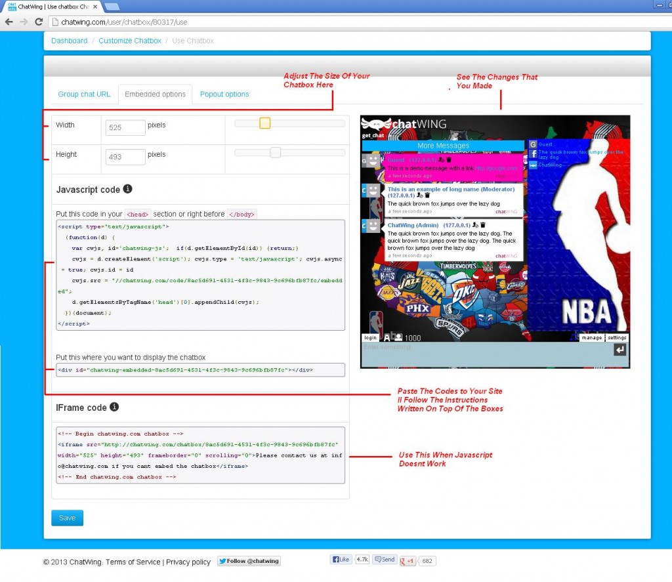Click the ChatWing (Admin) sender name
The image size is (672, 582).
click(x=413, y=225)
